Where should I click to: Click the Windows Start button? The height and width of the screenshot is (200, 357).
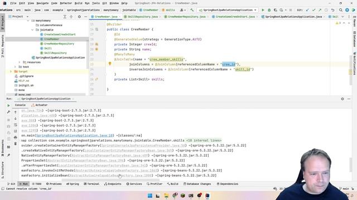(x=150, y=196)
